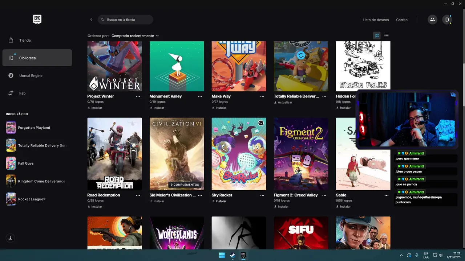Viewport: 465px width, 261px height.
Task: Open the Comprado recientemente sort dropdown
Action: tap(135, 36)
